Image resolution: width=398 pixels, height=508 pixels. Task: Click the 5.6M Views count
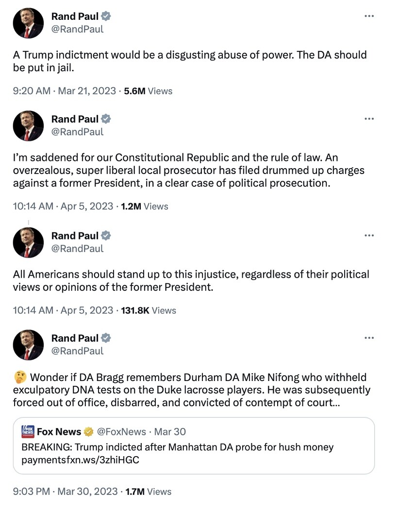point(148,91)
